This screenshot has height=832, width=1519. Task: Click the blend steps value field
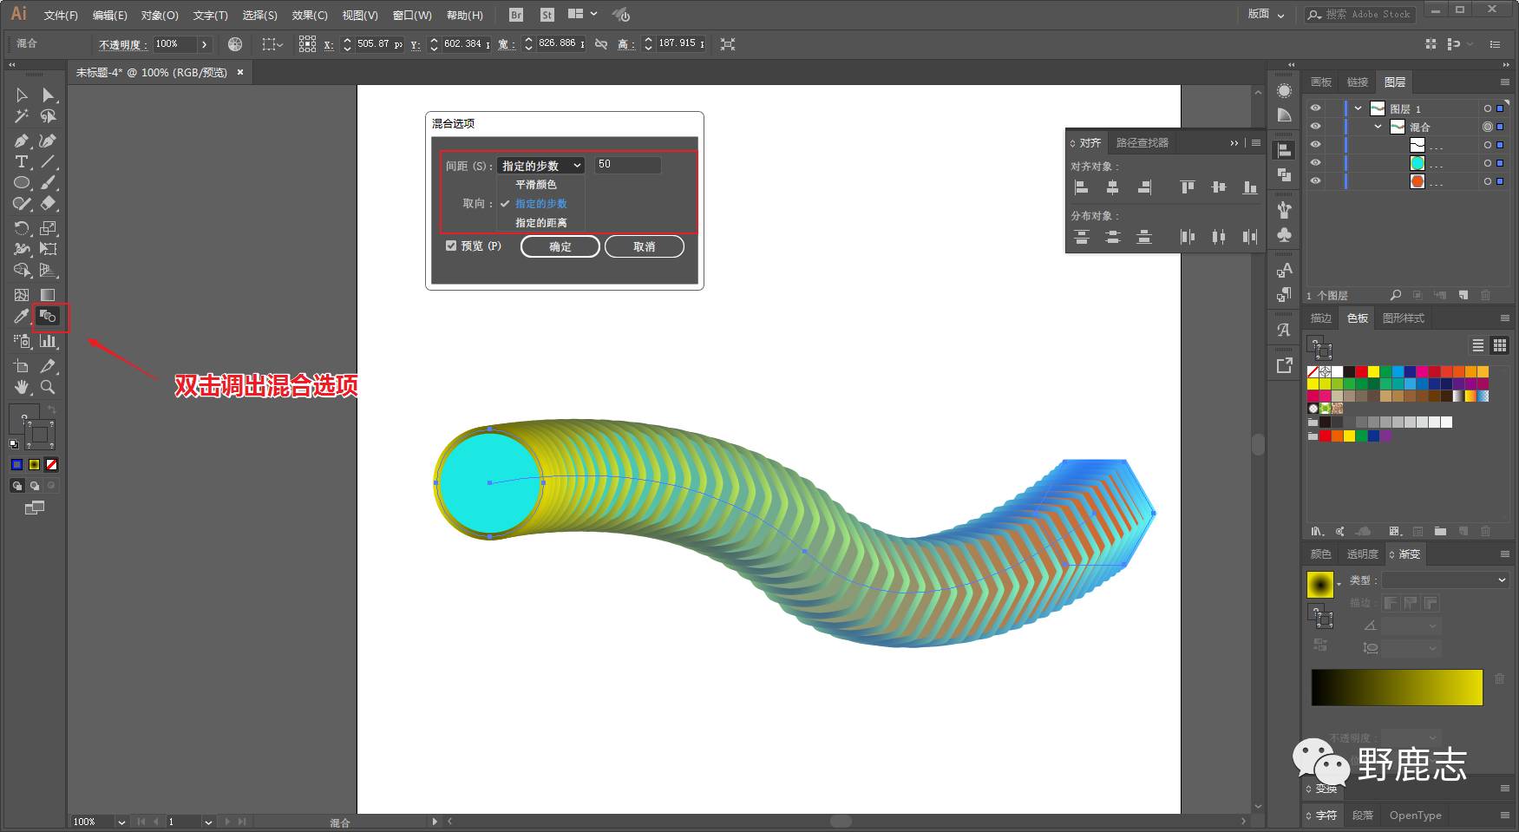pyautogui.click(x=627, y=165)
